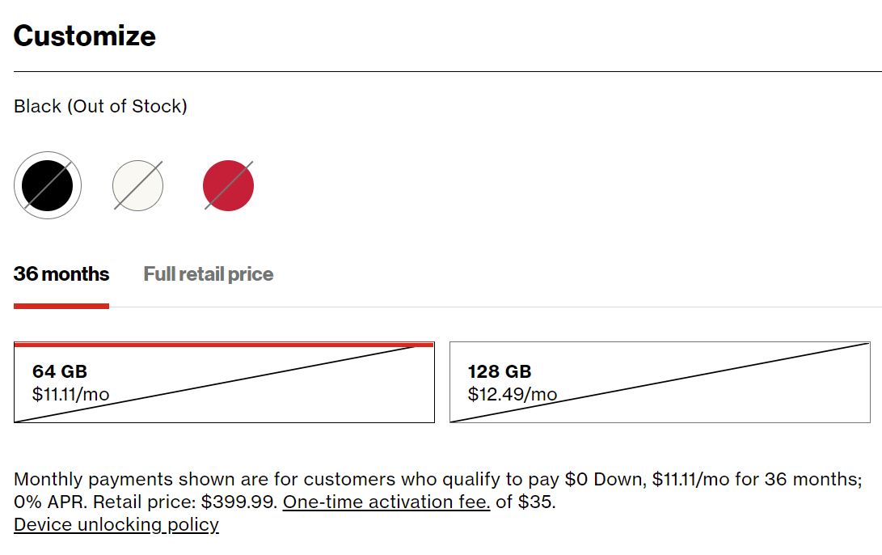Click the red underline beneath 36 months
This screenshot has height=555, width=882.
click(x=61, y=306)
